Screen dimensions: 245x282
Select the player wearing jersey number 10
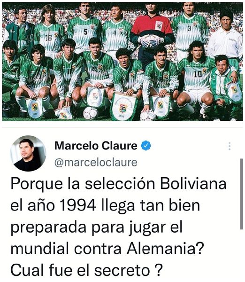click(197, 78)
